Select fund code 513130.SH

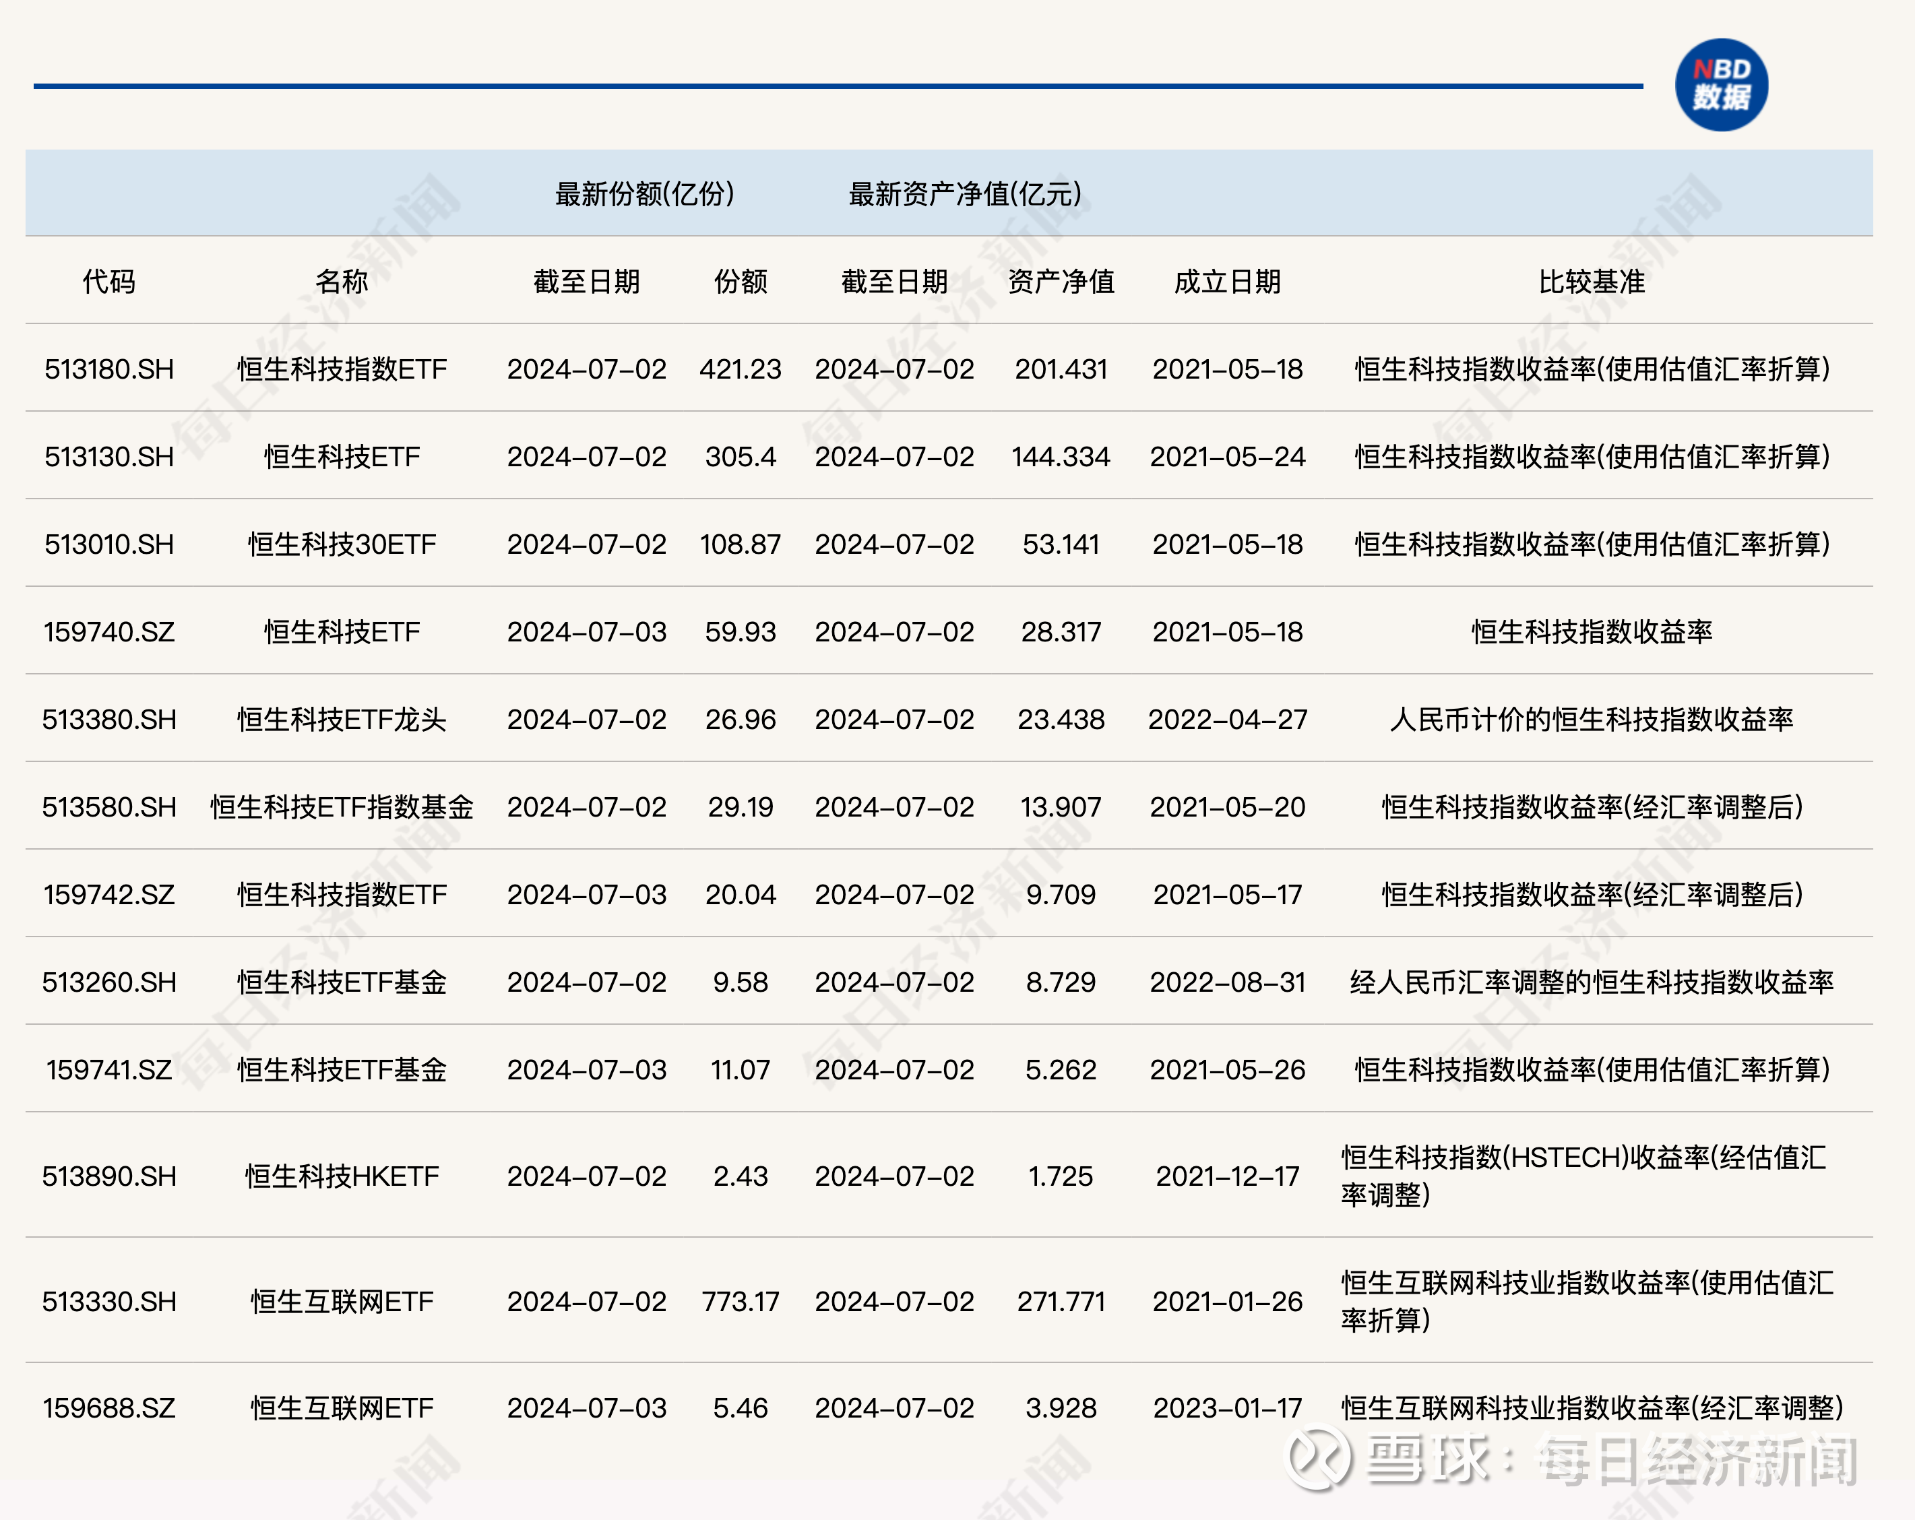tap(109, 457)
